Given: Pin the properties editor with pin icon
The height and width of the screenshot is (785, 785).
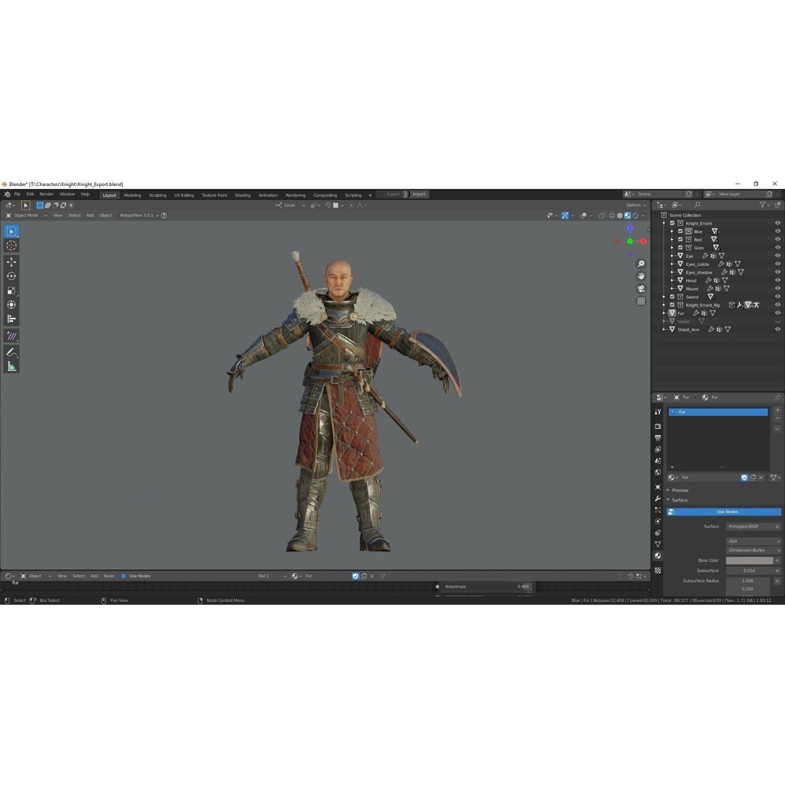Looking at the screenshot, I should click(x=777, y=398).
